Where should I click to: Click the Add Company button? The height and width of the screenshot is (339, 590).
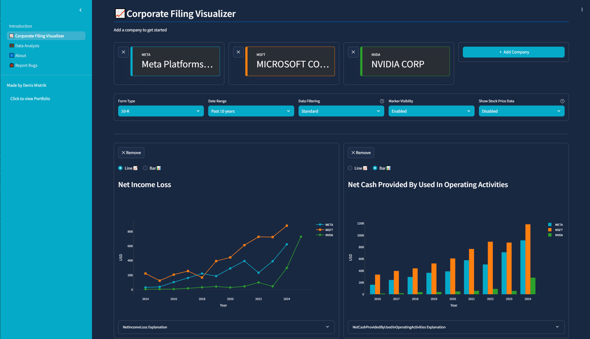click(x=514, y=52)
